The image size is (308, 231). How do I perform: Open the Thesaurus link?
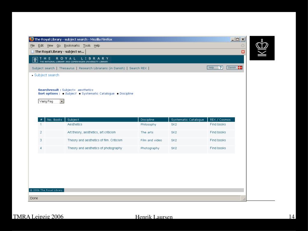(x=67, y=68)
